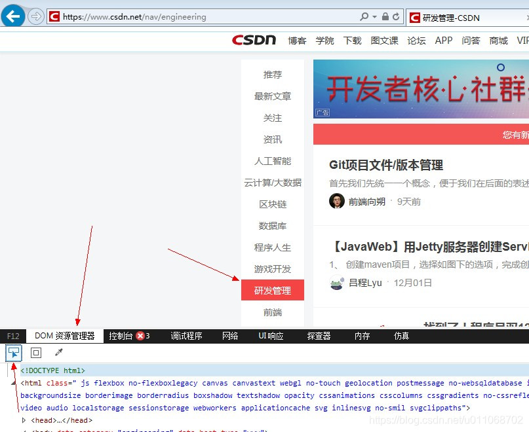Screen dimensions: 529x432
Task: Click the security lock icon
Action: (x=385, y=16)
